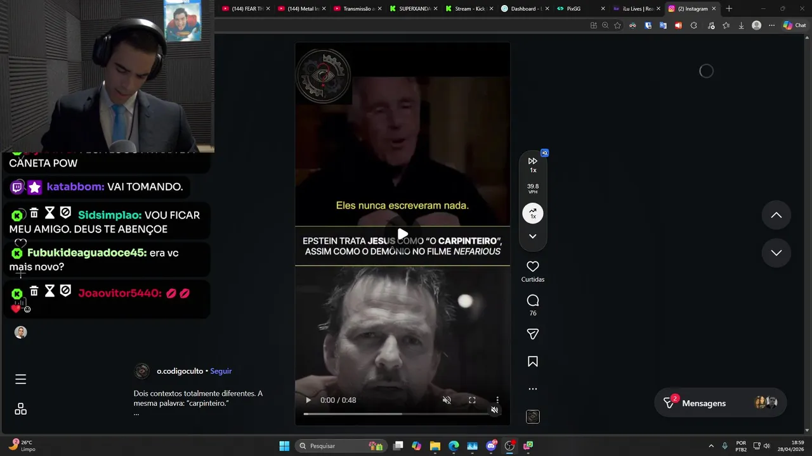Toggle the Instagram mute button in corner
Screen dimensions: 812x456
495,410
